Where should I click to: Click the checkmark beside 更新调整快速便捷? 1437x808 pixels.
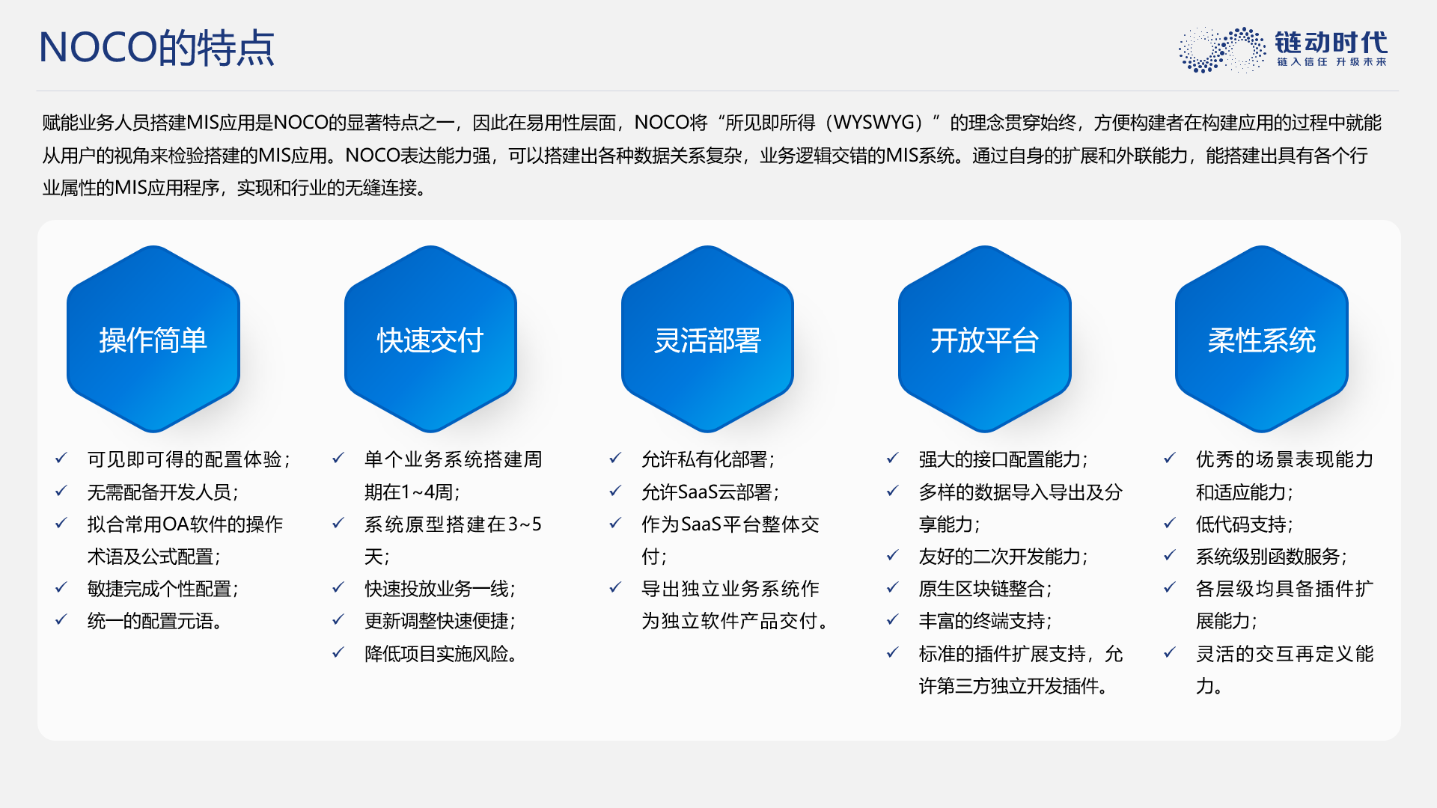click(x=338, y=619)
